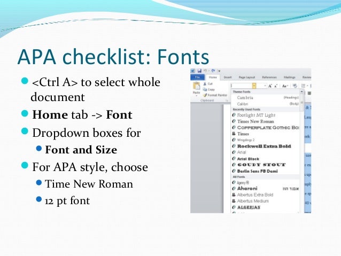Click Copy in the Clipboard group

click(x=208, y=89)
